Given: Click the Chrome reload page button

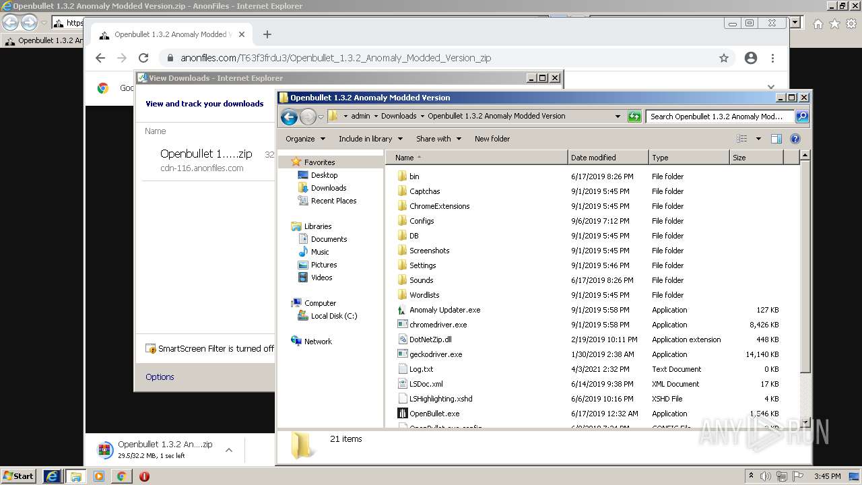Looking at the screenshot, I should coord(143,58).
